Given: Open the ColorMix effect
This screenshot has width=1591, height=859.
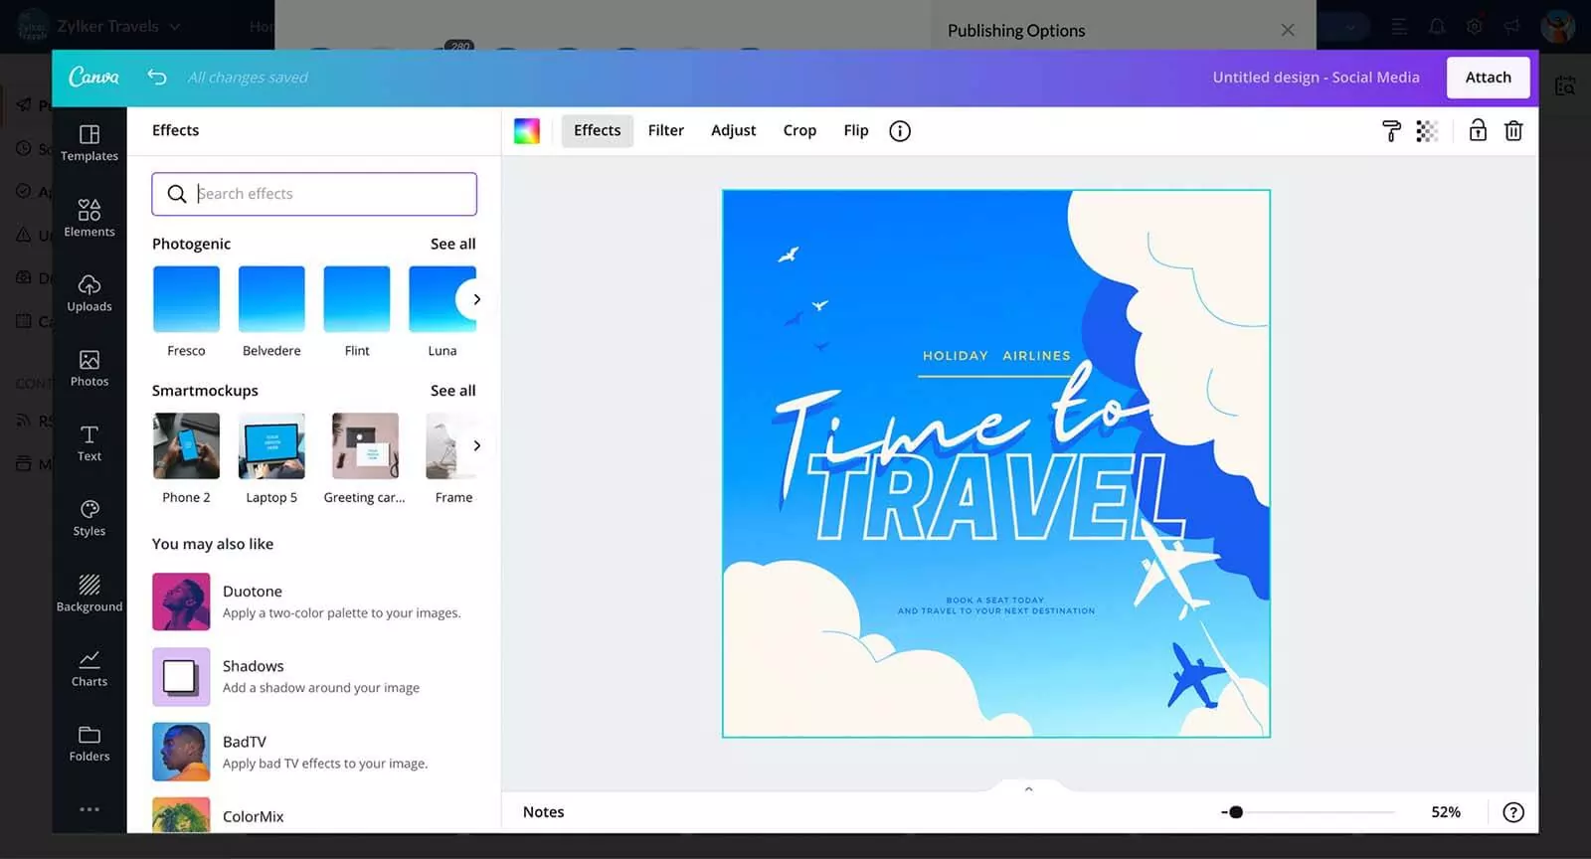Looking at the screenshot, I should point(314,815).
